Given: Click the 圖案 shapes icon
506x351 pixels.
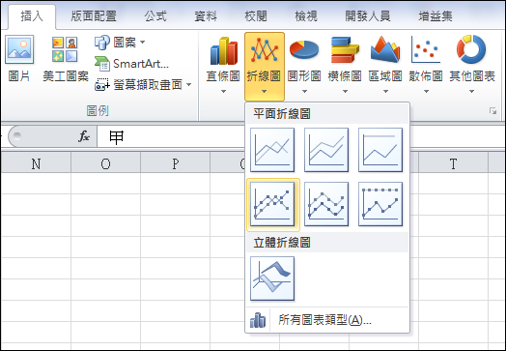Looking at the screenshot, I should pos(102,43).
